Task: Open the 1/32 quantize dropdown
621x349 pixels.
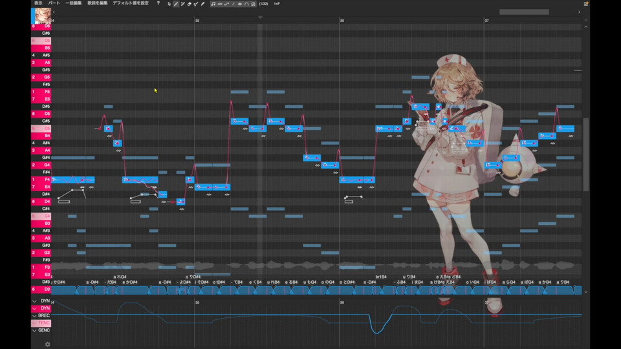Action: point(264,4)
